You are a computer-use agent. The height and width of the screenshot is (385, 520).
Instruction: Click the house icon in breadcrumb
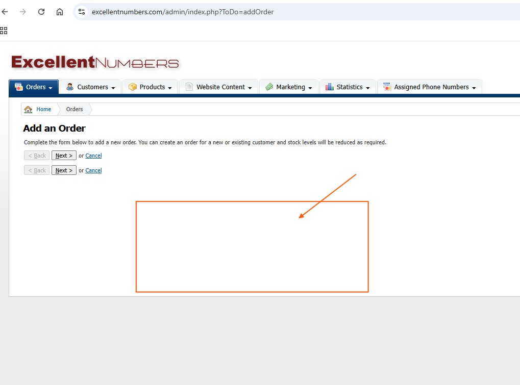[28, 109]
